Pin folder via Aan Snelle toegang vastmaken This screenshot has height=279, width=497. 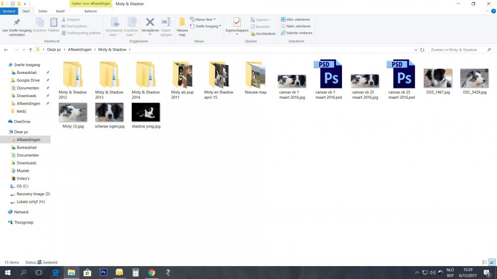coord(17,25)
